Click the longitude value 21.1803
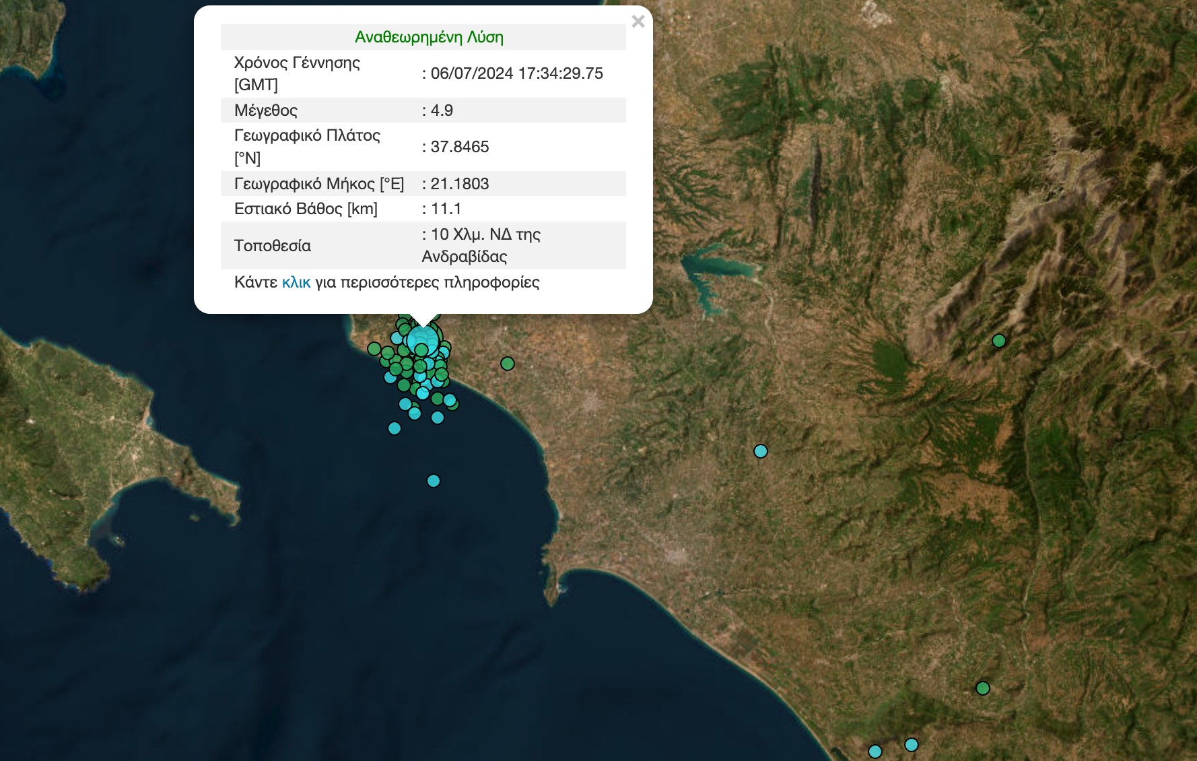Image resolution: width=1197 pixels, height=761 pixels. pyautogui.click(x=460, y=184)
